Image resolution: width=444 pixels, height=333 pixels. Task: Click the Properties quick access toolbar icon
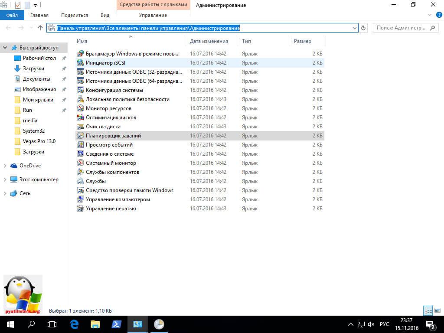coord(17,5)
